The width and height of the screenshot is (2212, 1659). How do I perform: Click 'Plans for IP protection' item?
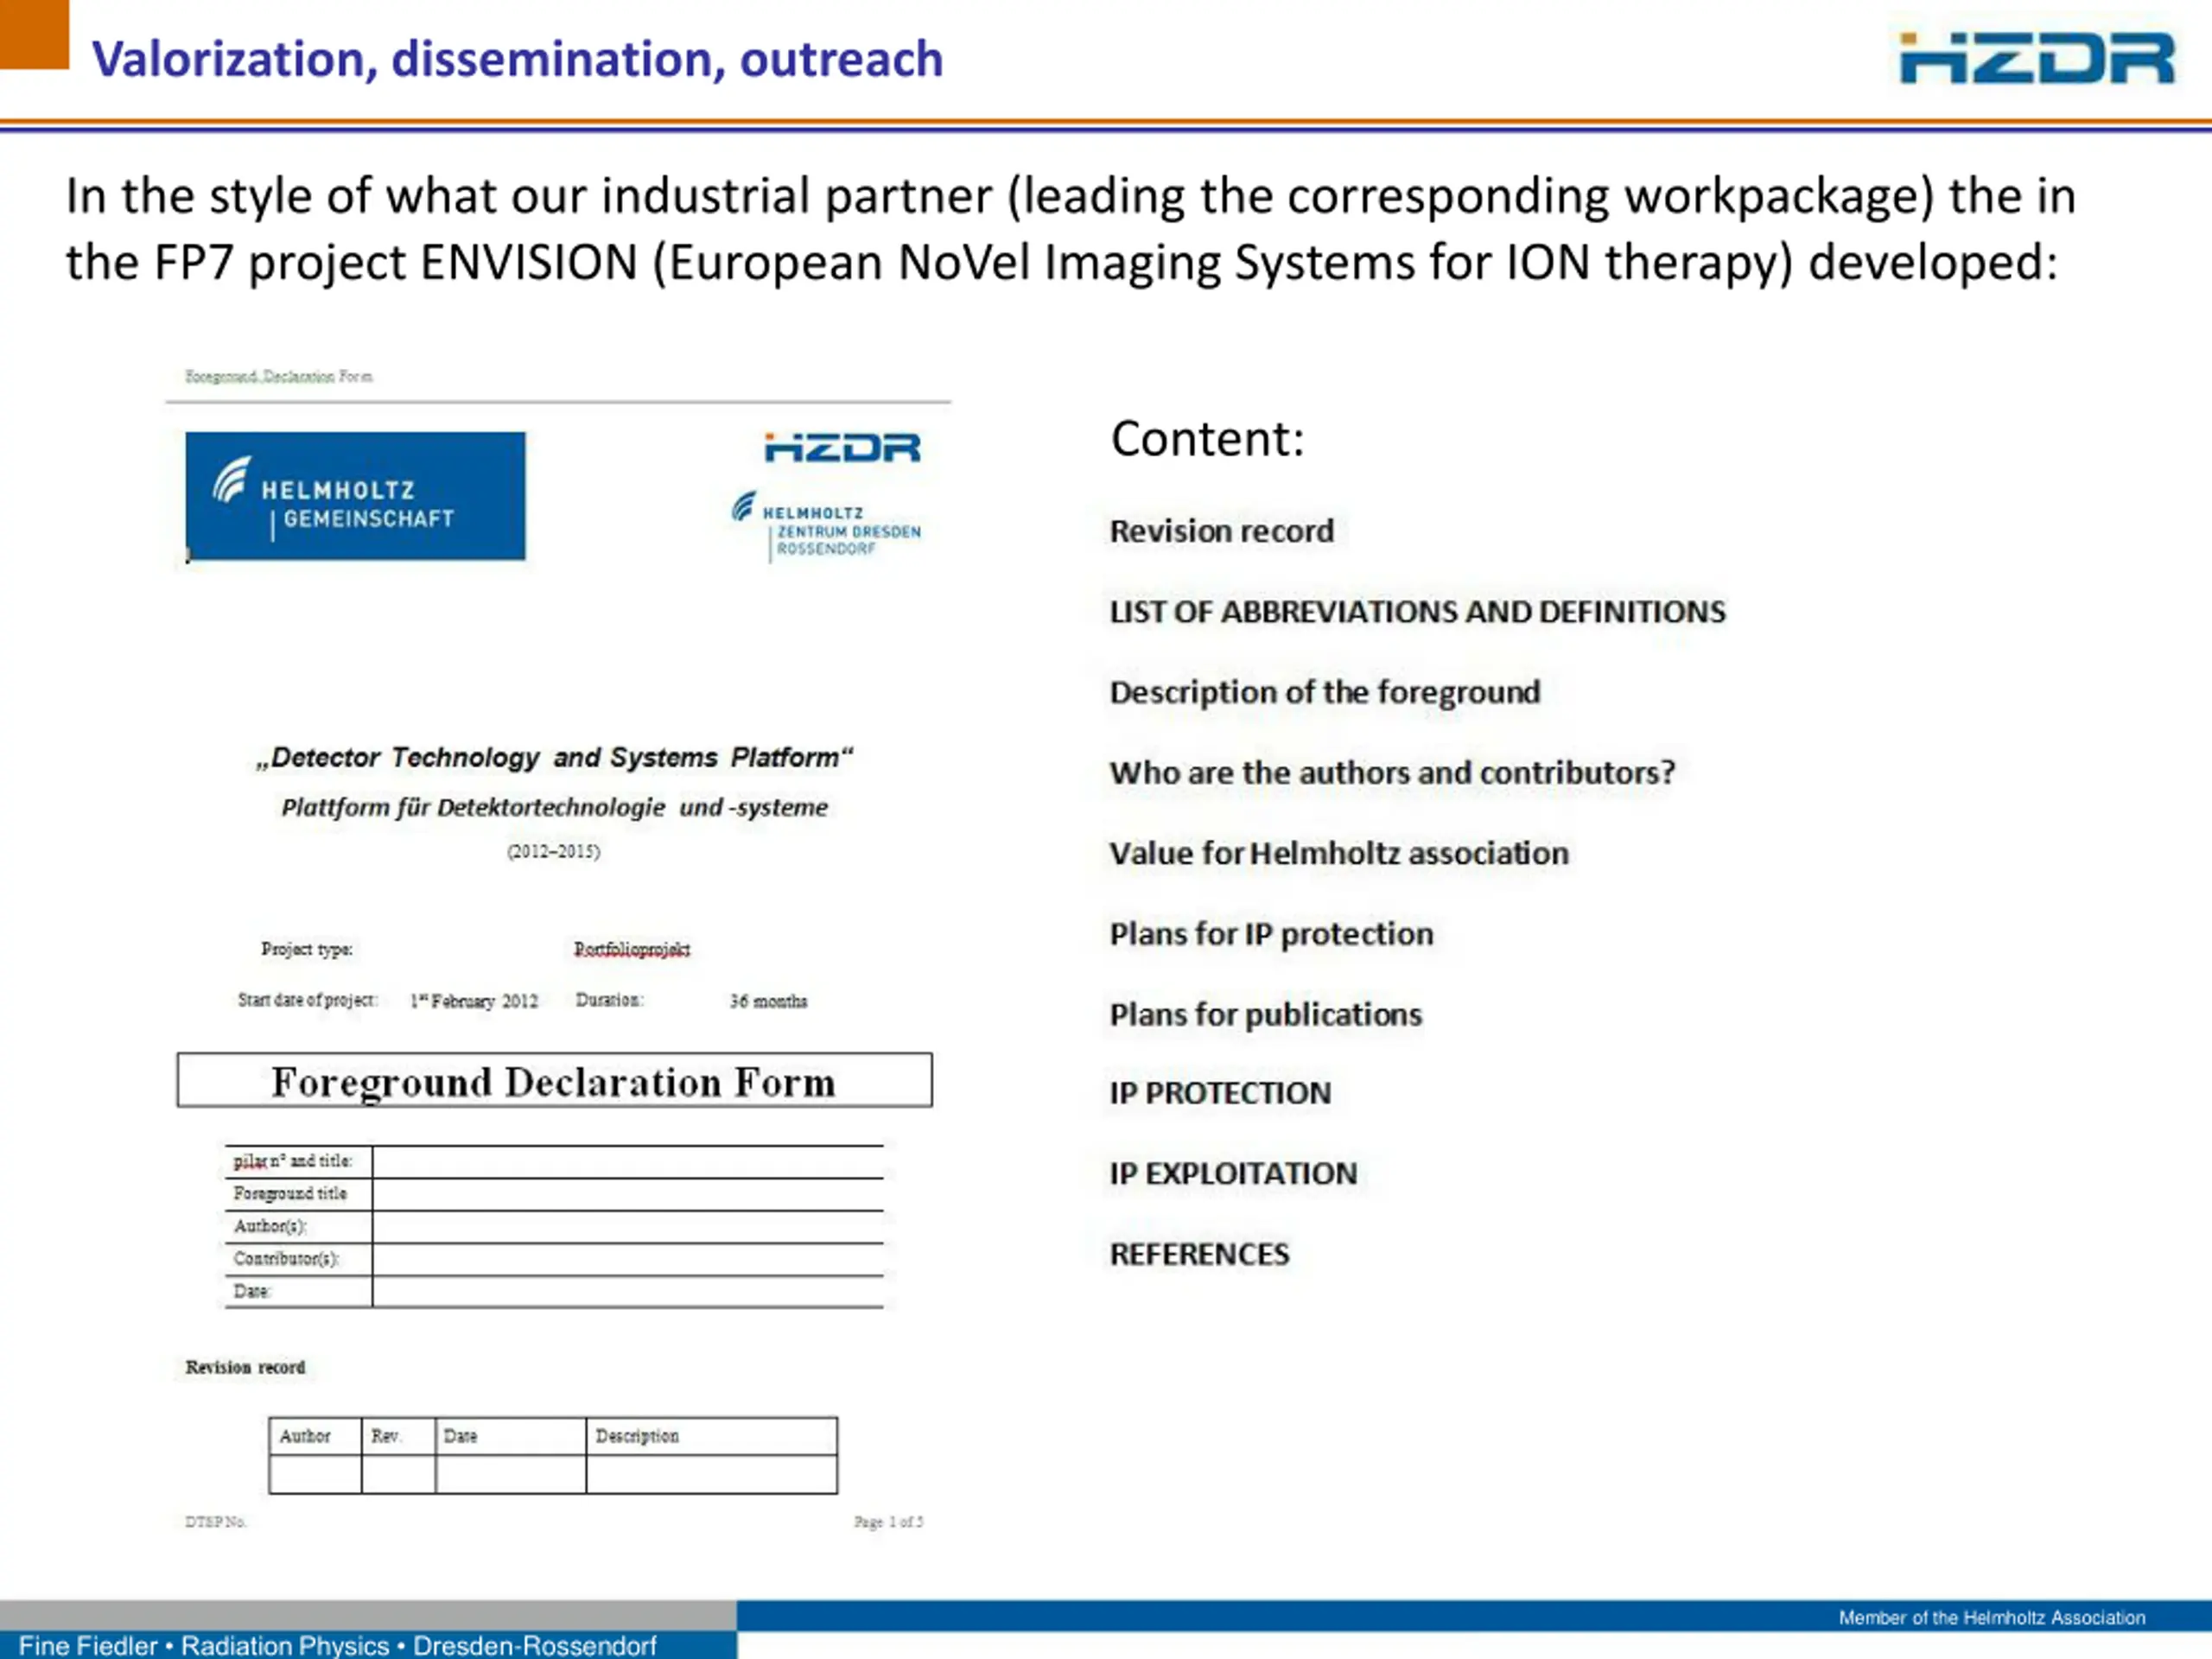click(1271, 934)
